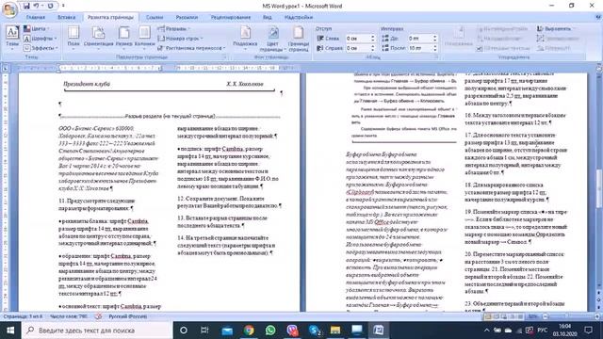Redo the last action

(x=50, y=6)
